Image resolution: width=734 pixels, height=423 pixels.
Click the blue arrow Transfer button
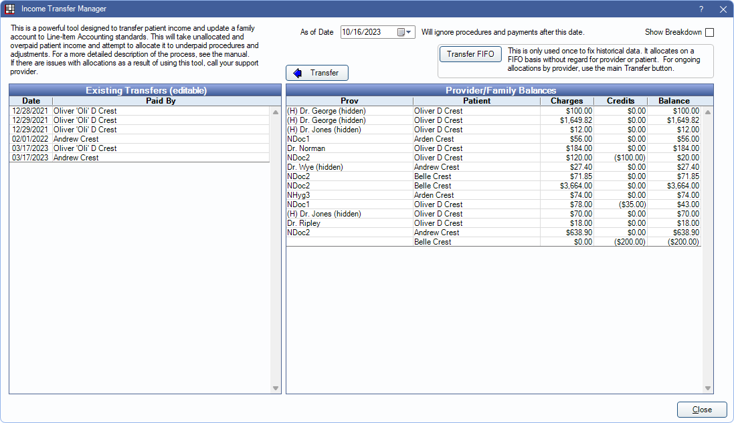pyautogui.click(x=316, y=73)
